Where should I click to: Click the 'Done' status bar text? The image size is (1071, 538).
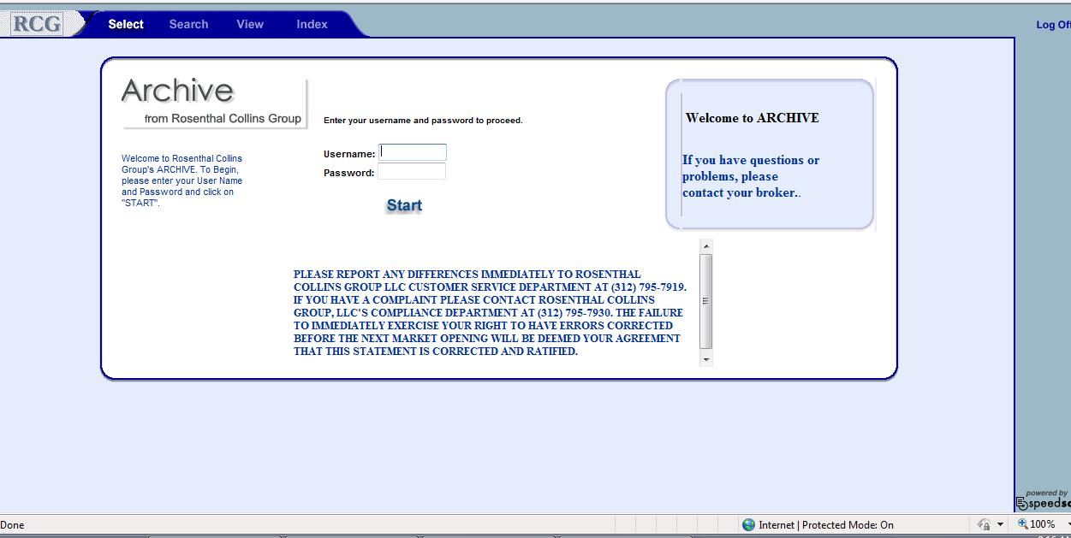(13, 525)
